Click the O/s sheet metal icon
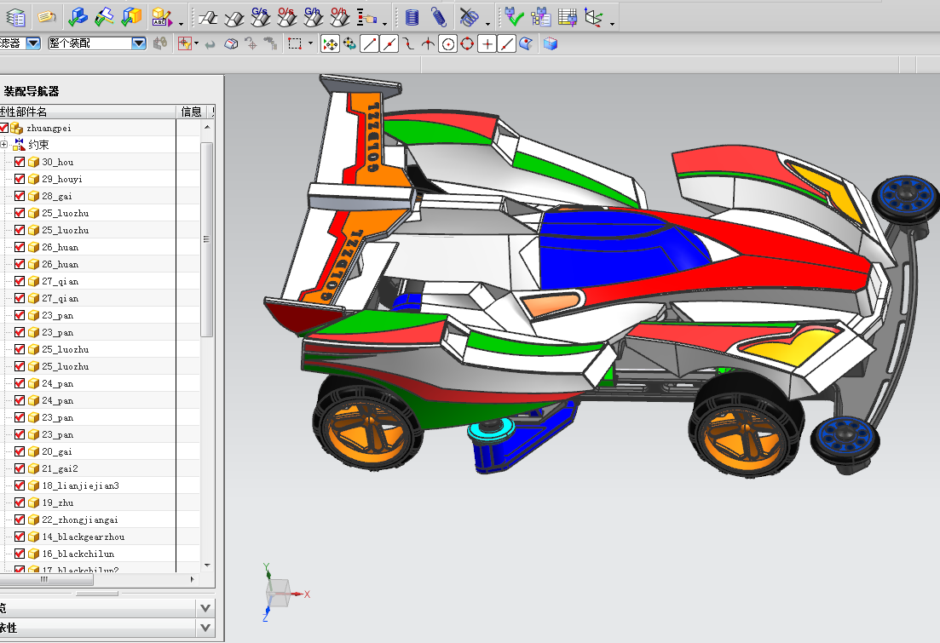Viewport: 940px width, 643px height. pos(286,17)
